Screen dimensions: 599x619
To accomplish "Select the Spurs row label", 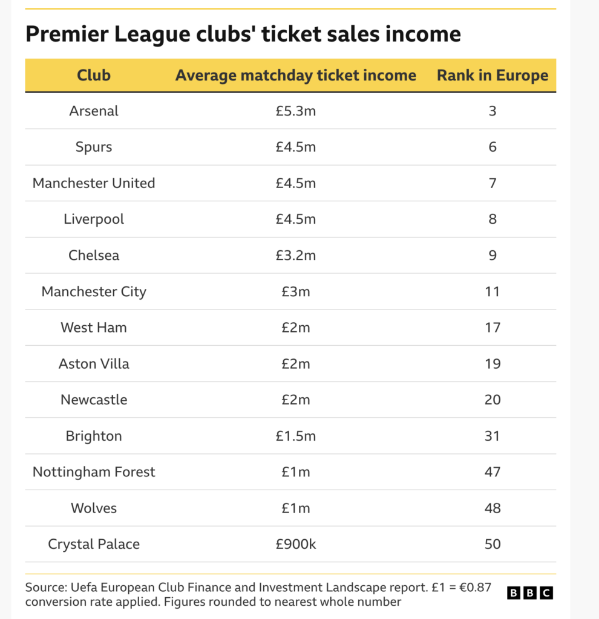I will (x=94, y=147).
